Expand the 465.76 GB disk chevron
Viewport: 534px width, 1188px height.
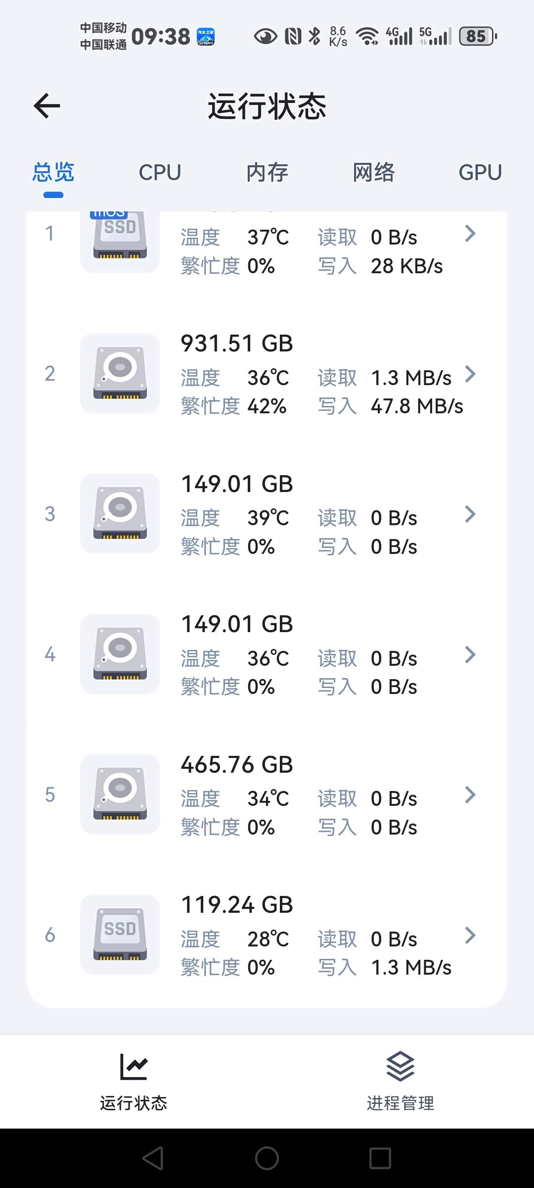pyautogui.click(x=470, y=795)
